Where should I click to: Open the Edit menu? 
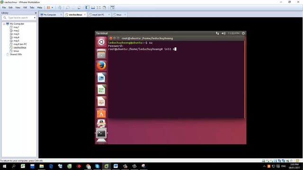point(10,8)
